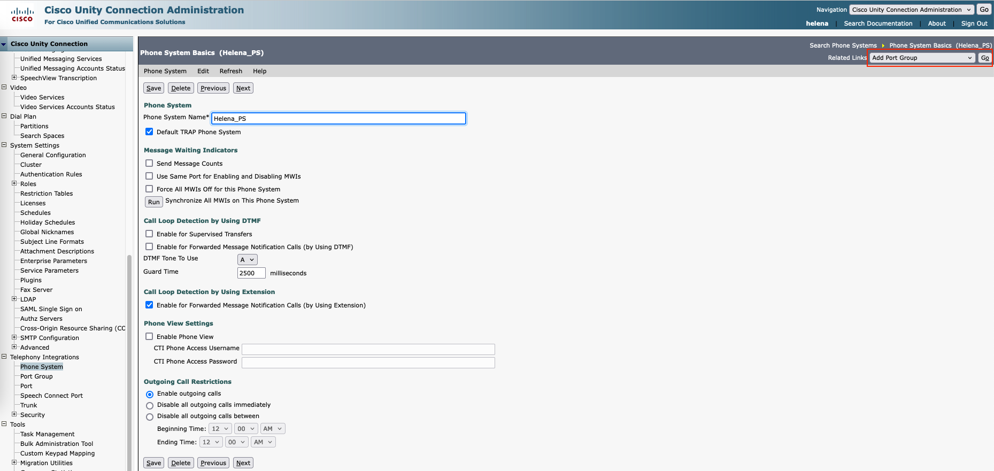Open the DTMF Tone To Use dropdown
The image size is (994, 471).
(x=247, y=260)
